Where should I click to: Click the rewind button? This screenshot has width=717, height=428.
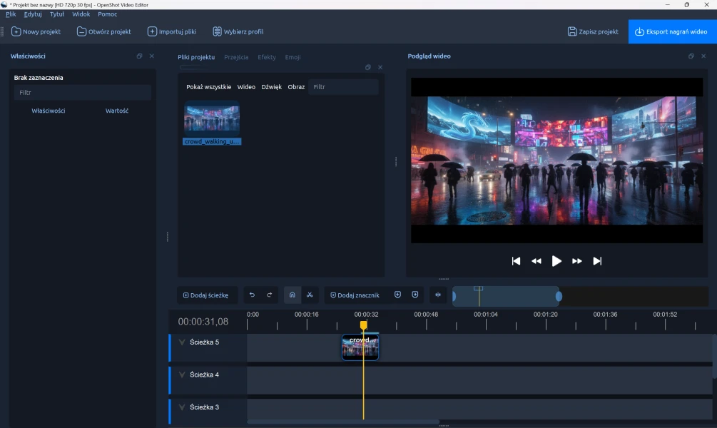[x=537, y=261]
